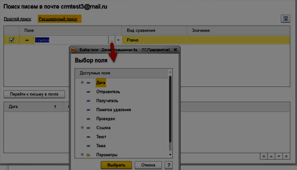This screenshot has width=297, height=170.
Task: Click the move-to-top arrow icon
Action: pos(264,157)
